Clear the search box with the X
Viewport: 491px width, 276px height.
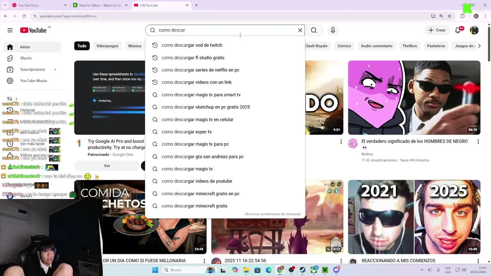[300, 30]
